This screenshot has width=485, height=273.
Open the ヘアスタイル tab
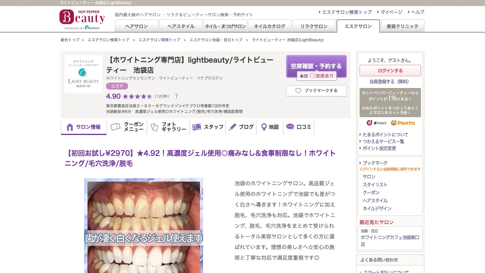181,26
